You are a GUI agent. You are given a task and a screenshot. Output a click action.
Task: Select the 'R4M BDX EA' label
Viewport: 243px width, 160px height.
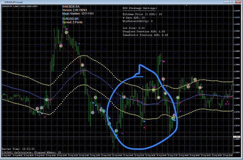(71, 7)
